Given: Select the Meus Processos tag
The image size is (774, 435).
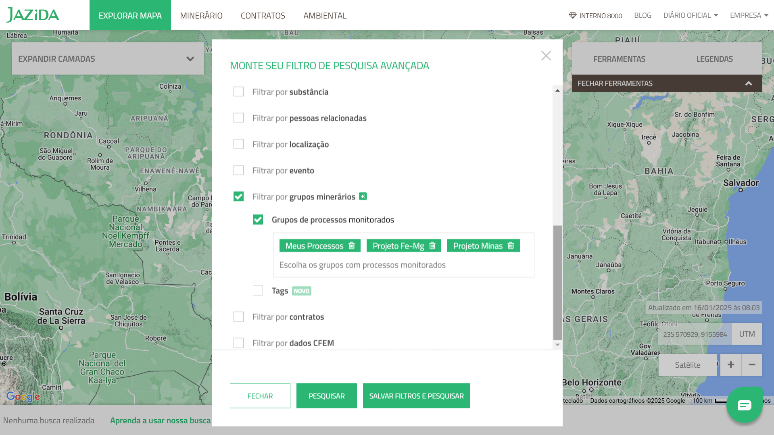Looking at the screenshot, I should point(314,246).
